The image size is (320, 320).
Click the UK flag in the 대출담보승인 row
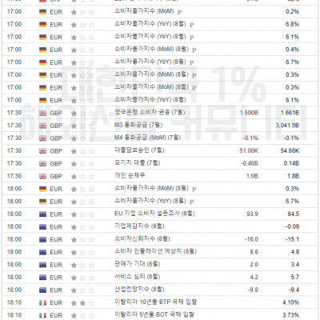pos(42,151)
